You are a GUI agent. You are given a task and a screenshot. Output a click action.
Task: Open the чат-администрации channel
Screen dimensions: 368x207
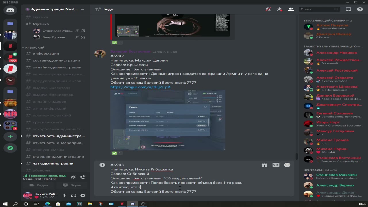pos(55,164)
